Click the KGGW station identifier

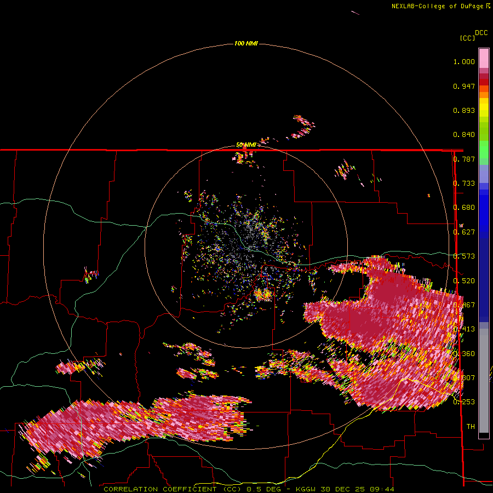click(x=306, y=489)
